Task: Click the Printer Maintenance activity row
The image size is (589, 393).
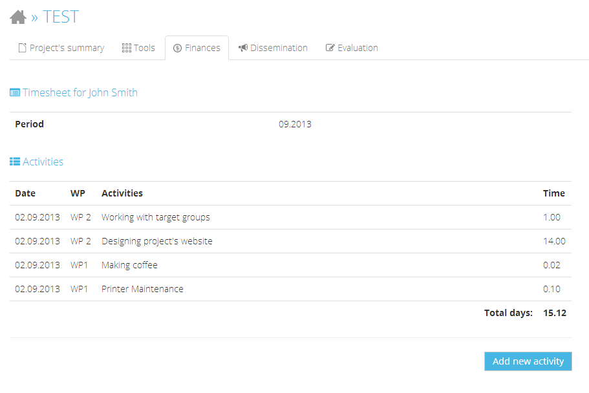Action: pos(142,289)
